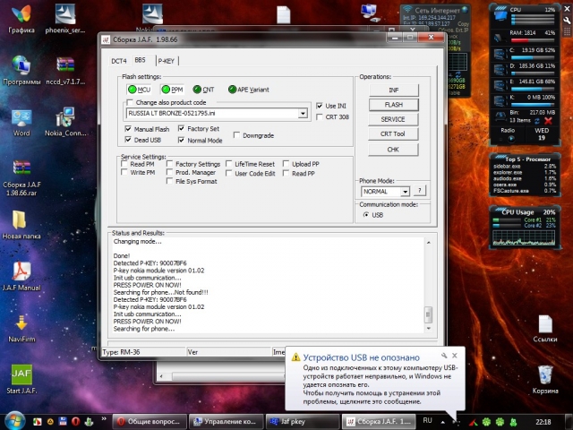
Task: Open the J.A.F Manual folder icon
Action: tap(21, 271)
